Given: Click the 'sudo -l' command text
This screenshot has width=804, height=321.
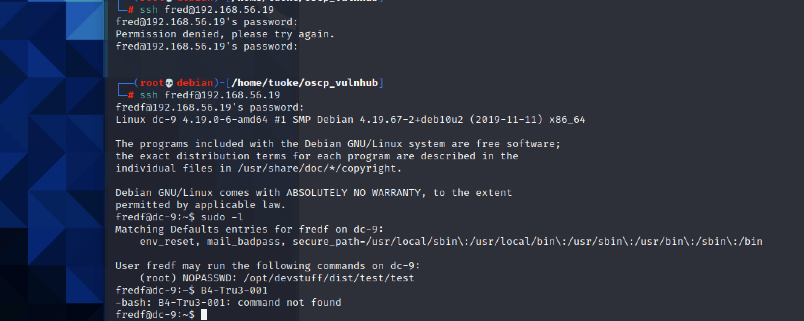Looking at the screenshot, I should pyautogui.click(x=222, y=217).
